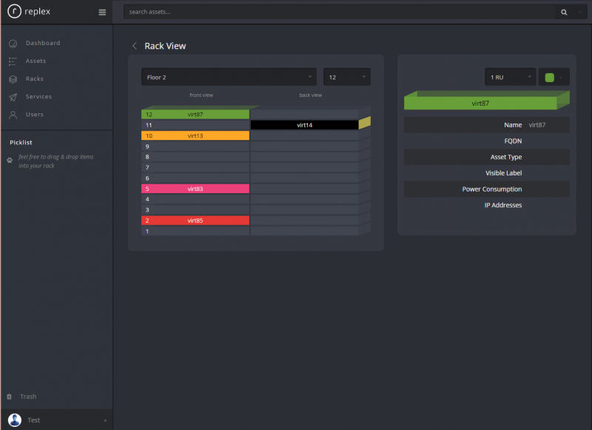Go back using Rack View arrow
The width and height of the screenshot is (592, 430).
pos(135,46)
